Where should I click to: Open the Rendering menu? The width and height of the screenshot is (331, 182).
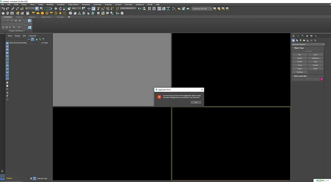click(x=86, y=4)
